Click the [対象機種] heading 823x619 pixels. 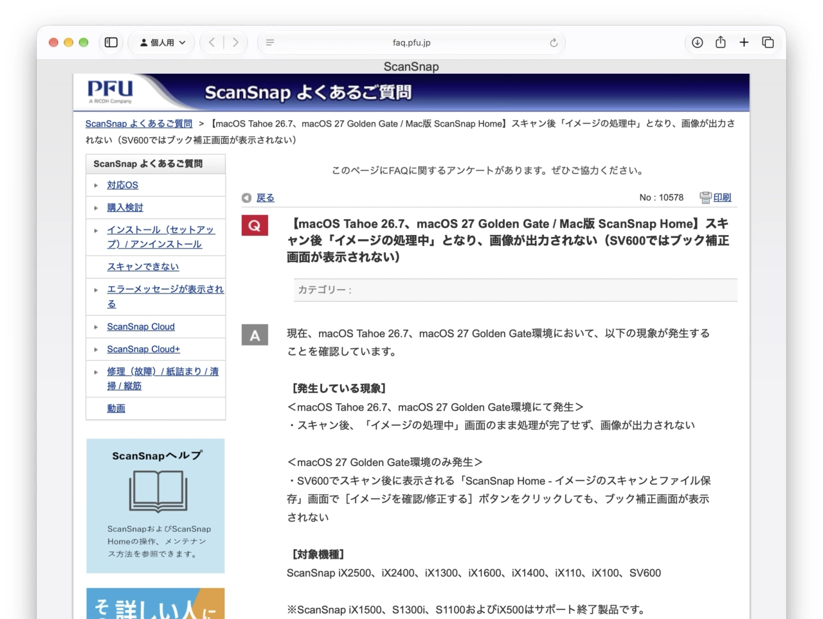(318, 554)
